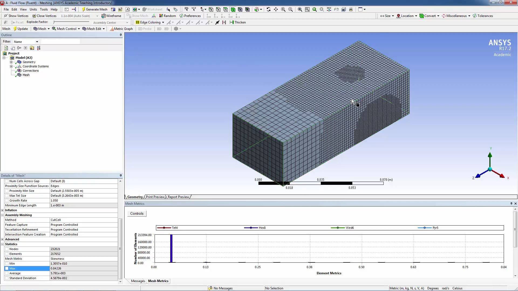Viewport: 518px width, 291px height.
Task: Click the Zoom To Fit icon
Action: (x=300, y=9)
